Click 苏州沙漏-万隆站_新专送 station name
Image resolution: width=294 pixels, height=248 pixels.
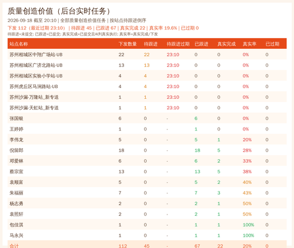click(34, 97)
